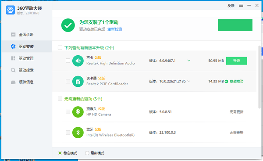The height and width of the screenshot is (161, 263).
Task: Check the 摄像头 HP HD Camera checkbox
Action: tap(68, 112)
